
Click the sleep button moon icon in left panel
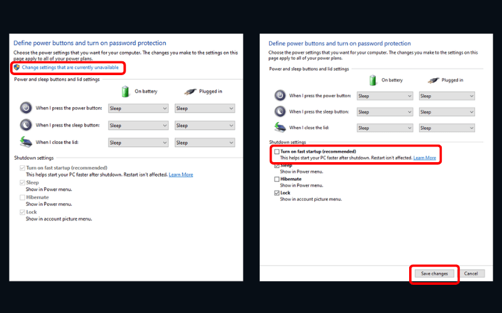pyautogui.click(x=26, y=125)
